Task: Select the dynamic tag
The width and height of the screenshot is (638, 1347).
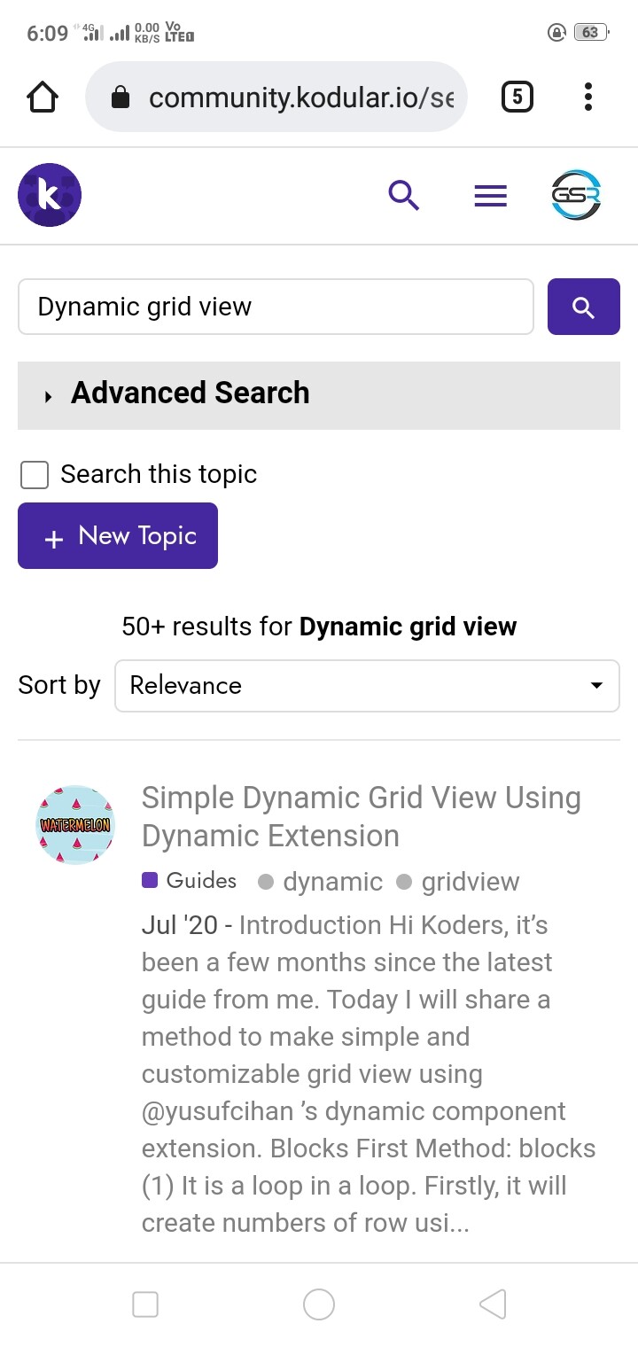Action: coord(331,882)
